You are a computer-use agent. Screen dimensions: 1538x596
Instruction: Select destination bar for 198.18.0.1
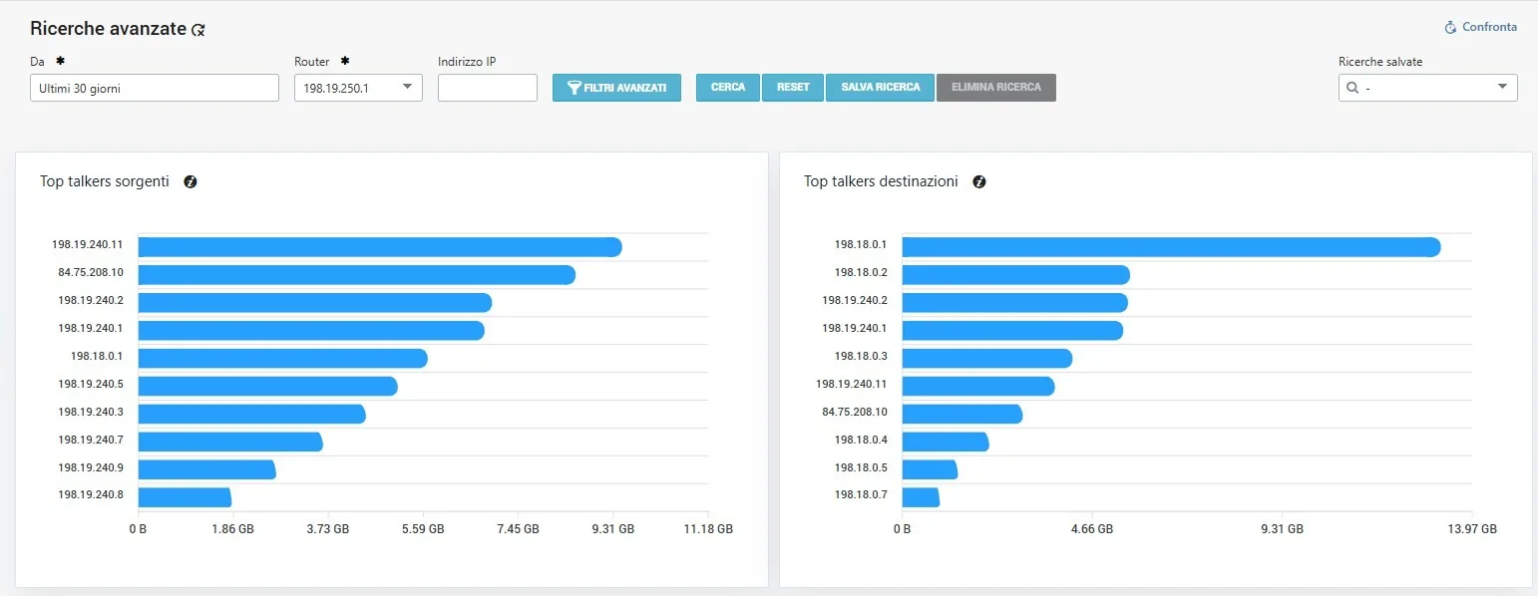click(x=1171, y=247)
